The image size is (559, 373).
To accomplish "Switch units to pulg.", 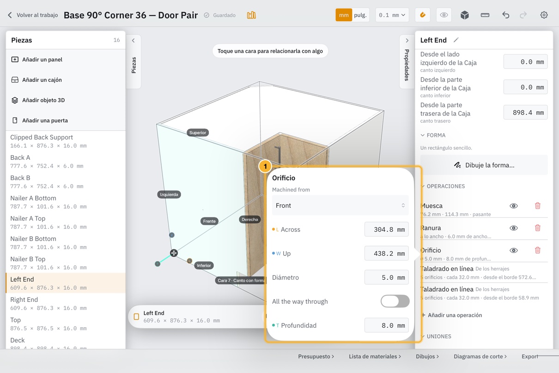I will [360, 15].
